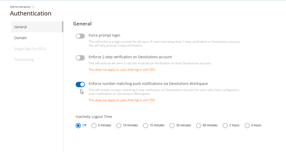Choose the 60 minutes radio option
286x152 pixels.
point(199,125)
